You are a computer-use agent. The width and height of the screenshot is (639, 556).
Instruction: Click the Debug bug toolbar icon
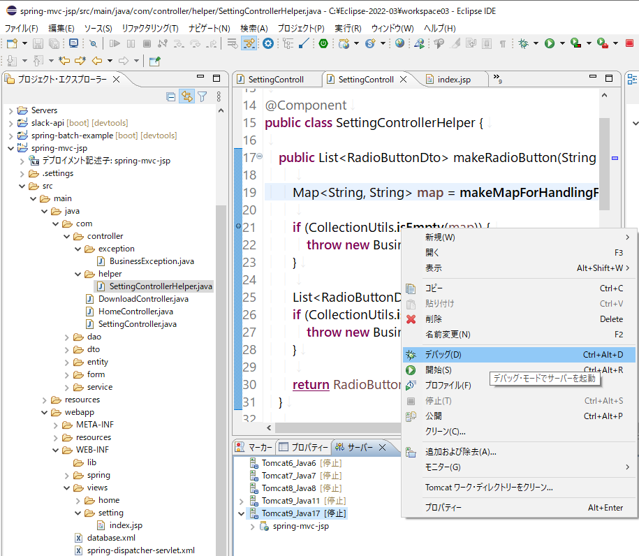tap(523, 43)
